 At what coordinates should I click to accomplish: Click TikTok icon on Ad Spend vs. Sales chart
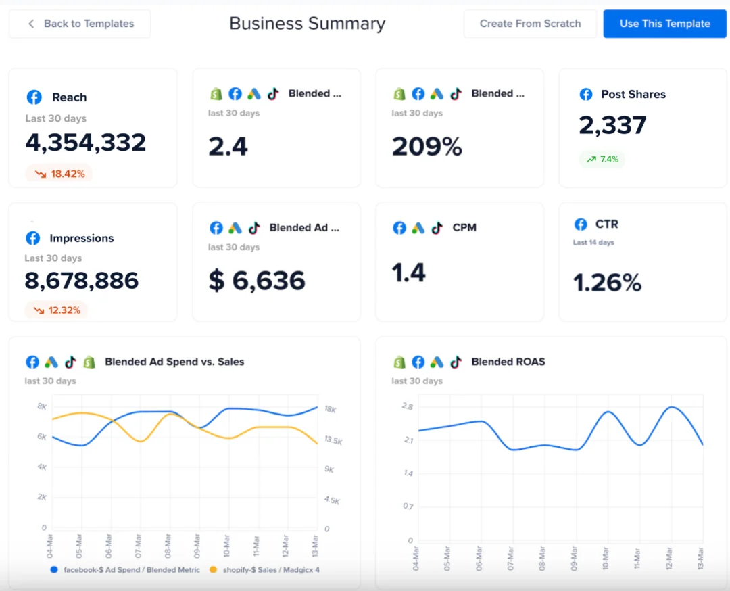point(70,362)
